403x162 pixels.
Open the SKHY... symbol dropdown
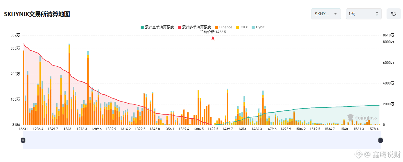[x=326, y=14]
